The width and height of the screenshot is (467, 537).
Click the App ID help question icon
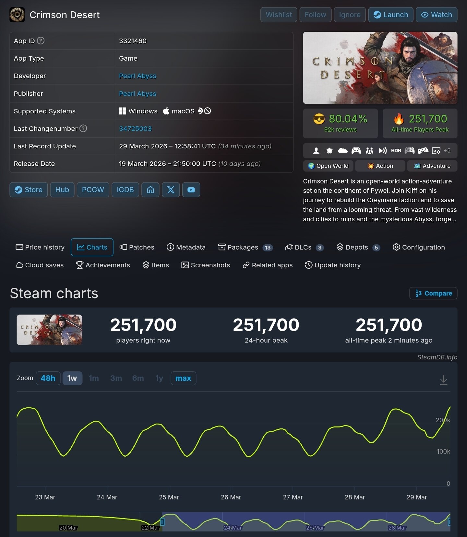(41, 41)
